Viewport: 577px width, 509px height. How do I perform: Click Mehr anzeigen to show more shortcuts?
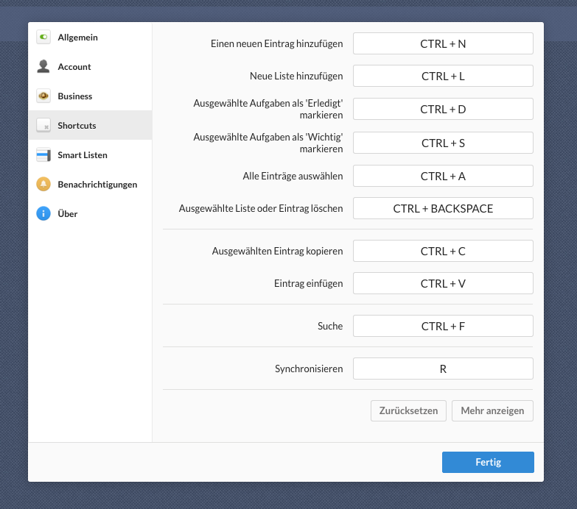point(492,410)
